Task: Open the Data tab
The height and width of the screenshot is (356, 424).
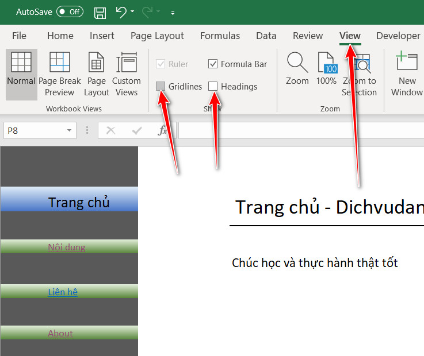Action: [x=266, y=36]
